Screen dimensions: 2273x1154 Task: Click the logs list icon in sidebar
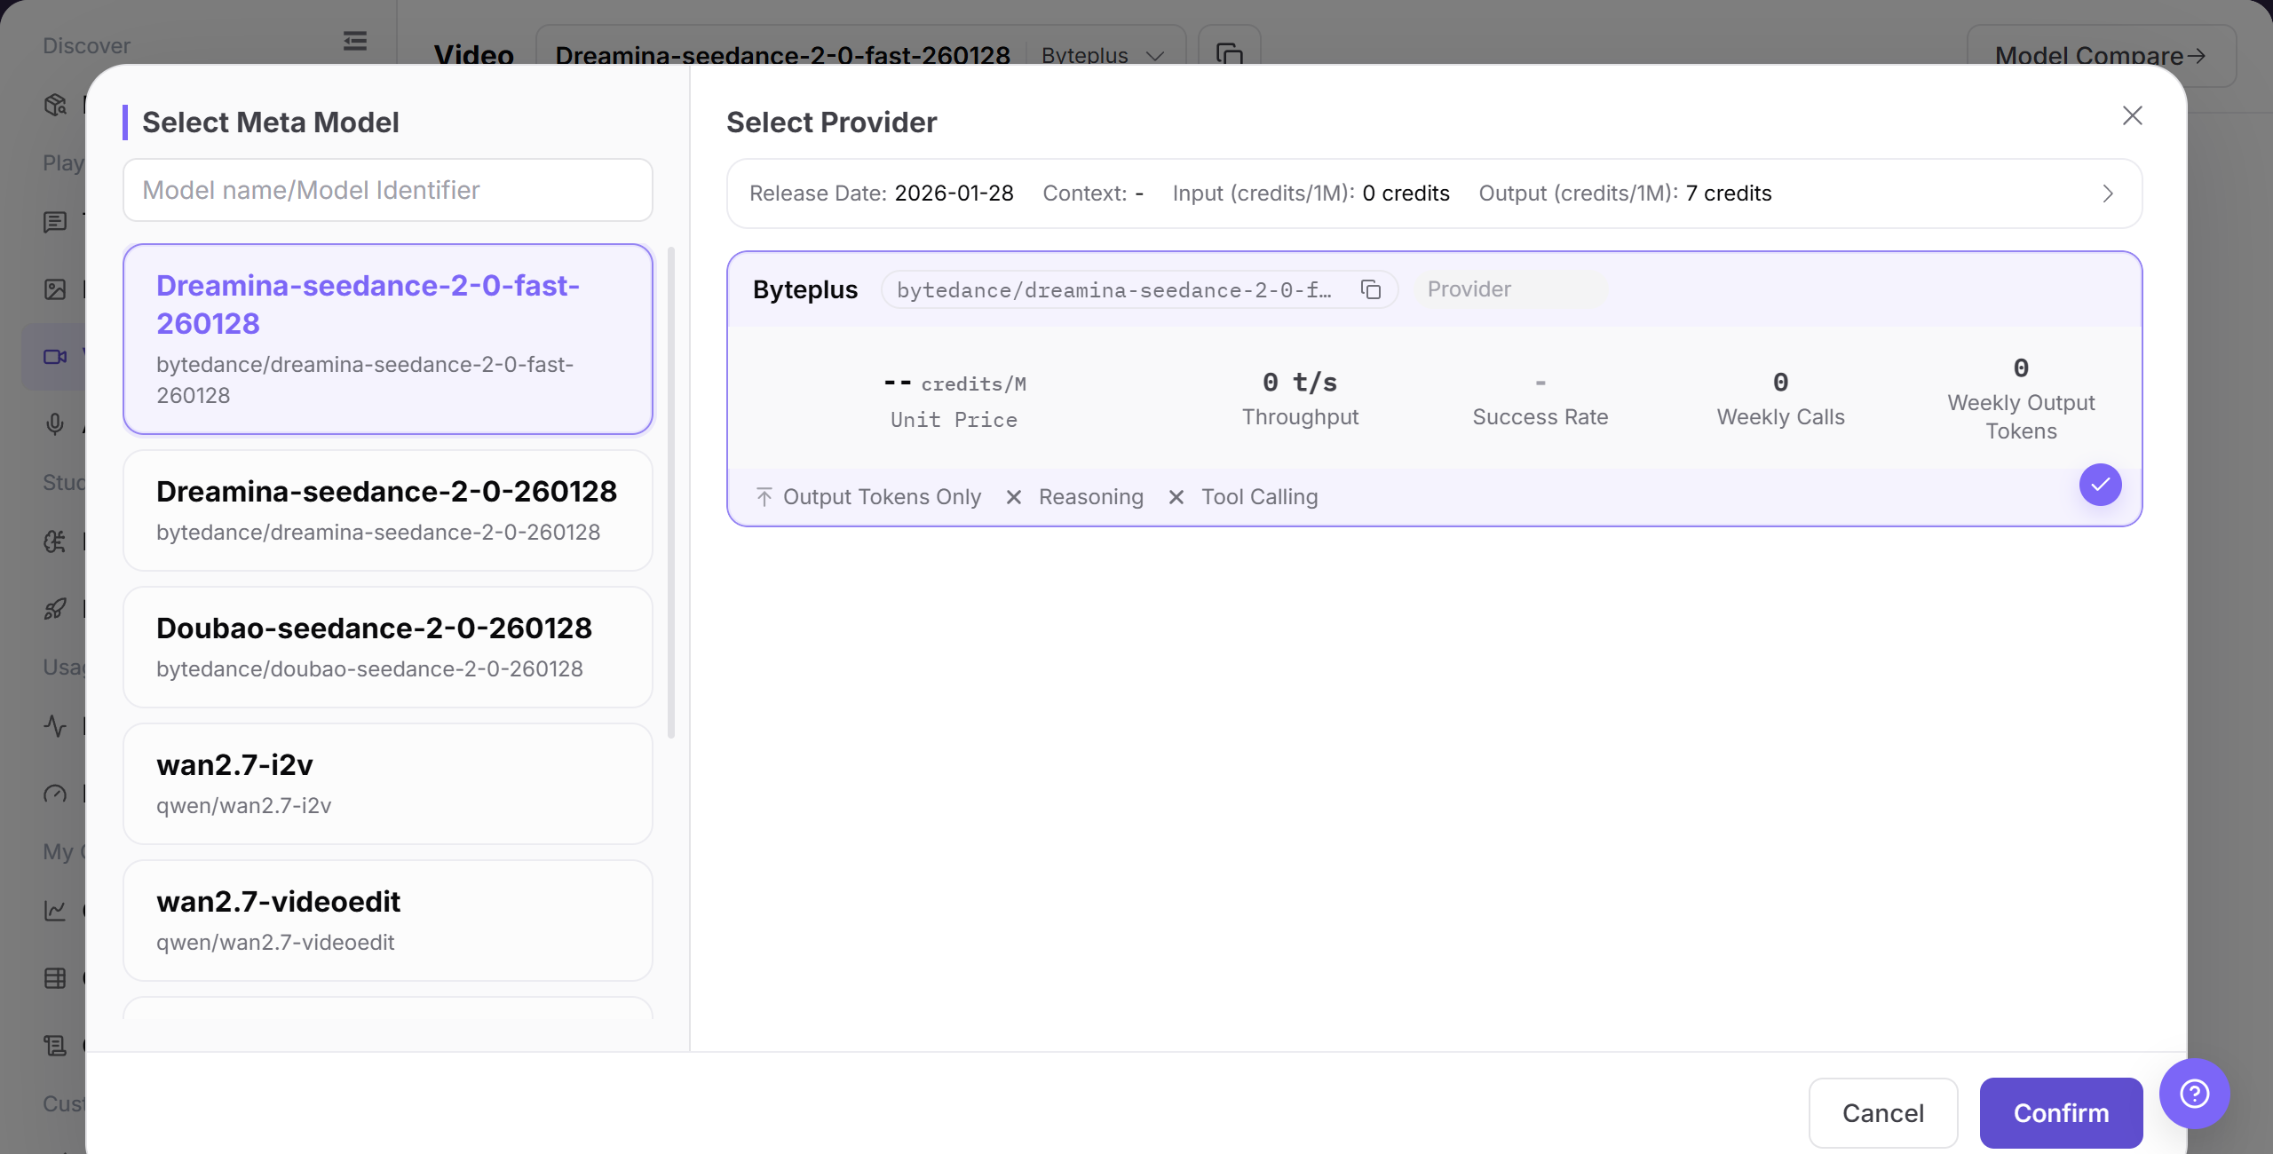point(55,1046)
